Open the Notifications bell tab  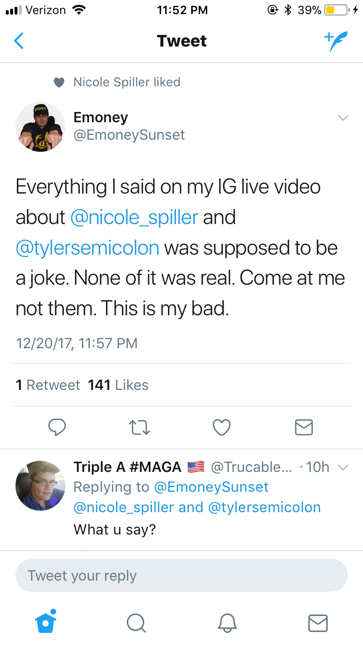[227, 622]
